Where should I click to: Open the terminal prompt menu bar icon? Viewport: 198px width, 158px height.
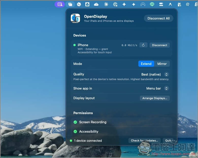coord(79,4)
